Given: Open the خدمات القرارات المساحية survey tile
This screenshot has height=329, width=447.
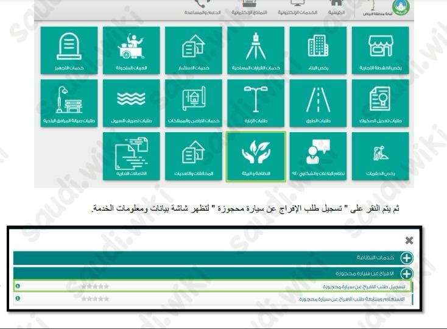Looking at the screenshot, I should (256, 51).
